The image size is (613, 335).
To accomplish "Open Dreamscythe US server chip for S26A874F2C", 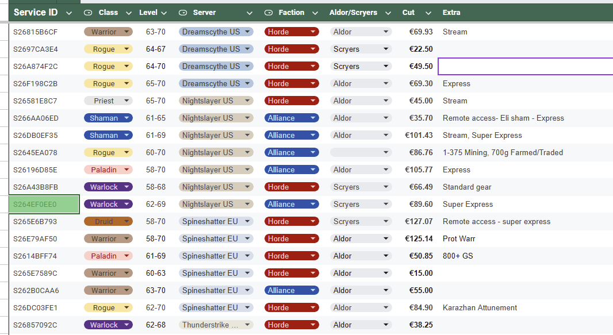I will tap(216, 67).
